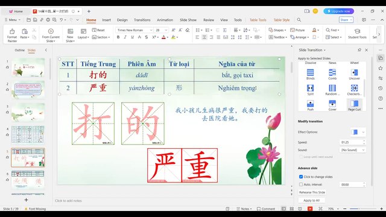The height and width of the screenshot is (217, 386).
Task: Open Student Tools
Action: click(x=357, y=34)
